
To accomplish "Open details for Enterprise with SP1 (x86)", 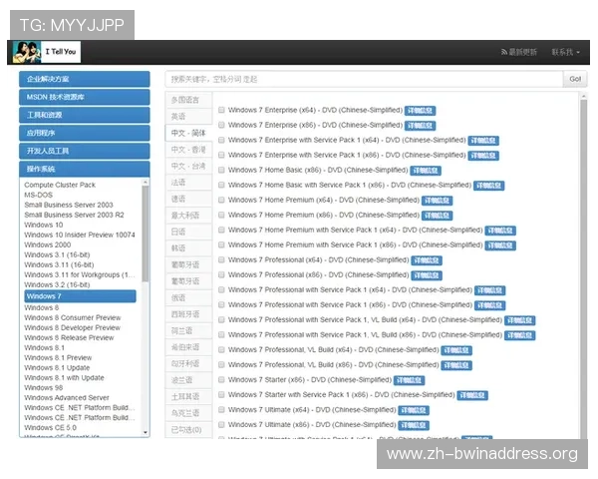I will pyautogui.click(x=483, y=156).
